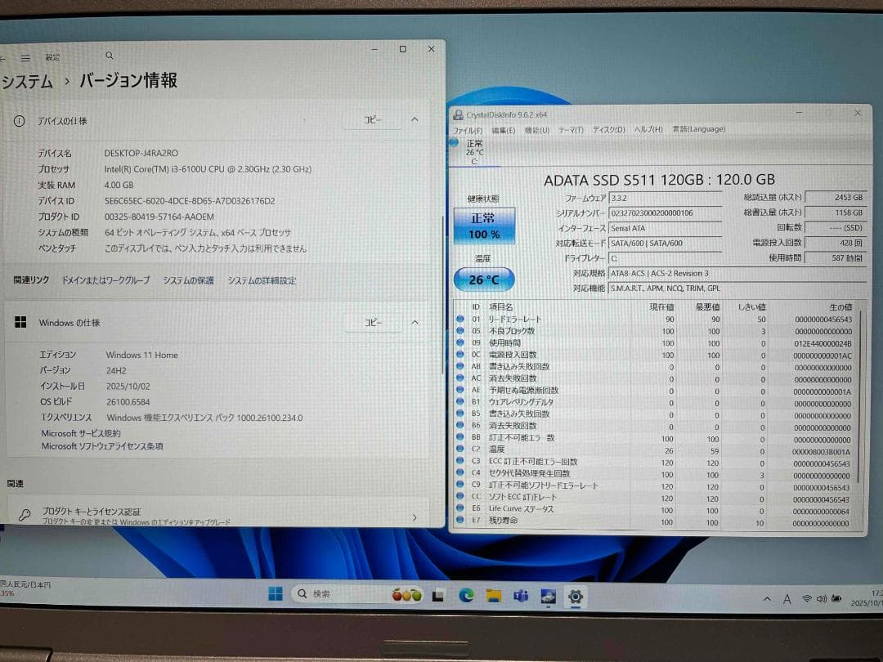This screenshot has height=662, width=883.
Task: Switch to CrystalDiskInfo taskbar icon
Action: [548, 596]
